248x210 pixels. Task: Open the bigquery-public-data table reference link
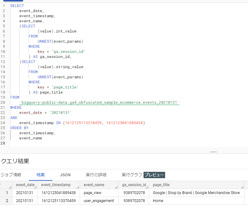pyautogui.click(x=99, y=102)
